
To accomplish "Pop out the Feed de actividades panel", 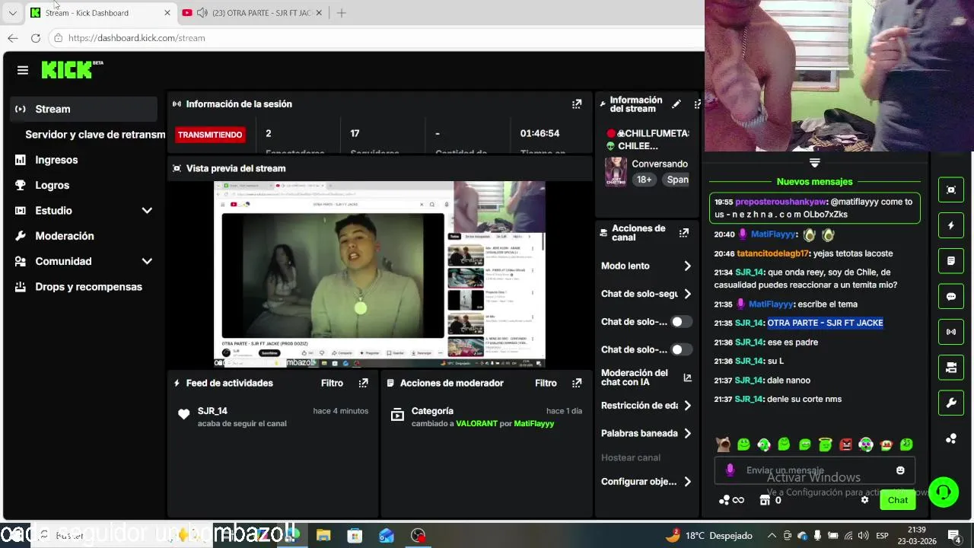I will 364,383.
